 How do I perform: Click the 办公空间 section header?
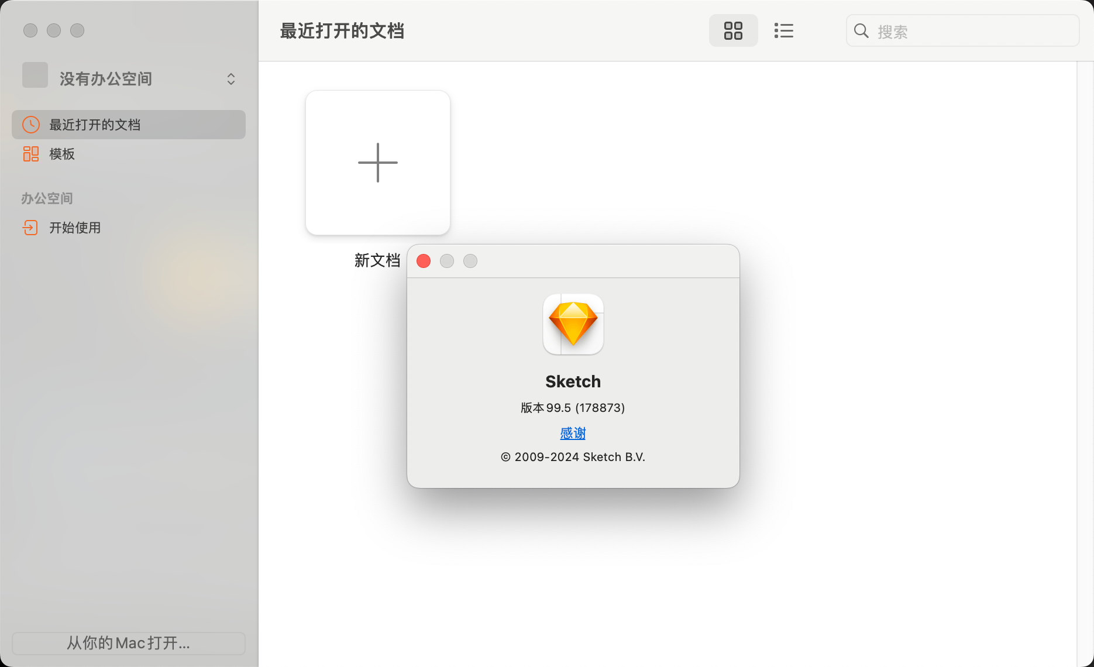(x=47, y=198)
